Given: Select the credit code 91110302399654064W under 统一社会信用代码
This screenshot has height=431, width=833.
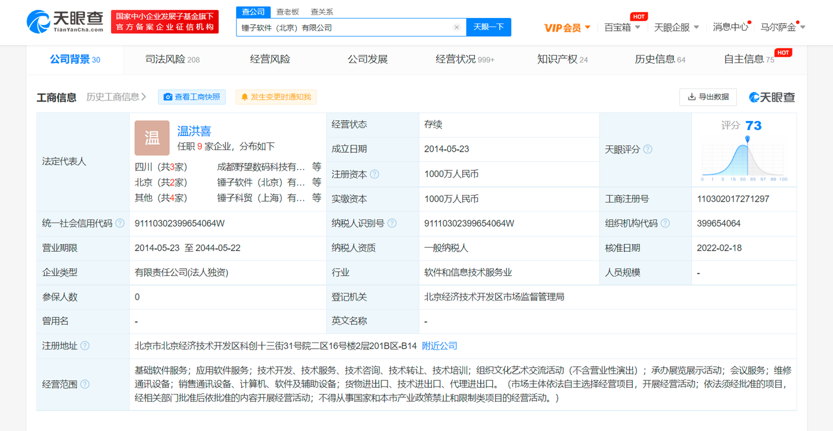Looking at the screenshot, I should tap(180, 223).
